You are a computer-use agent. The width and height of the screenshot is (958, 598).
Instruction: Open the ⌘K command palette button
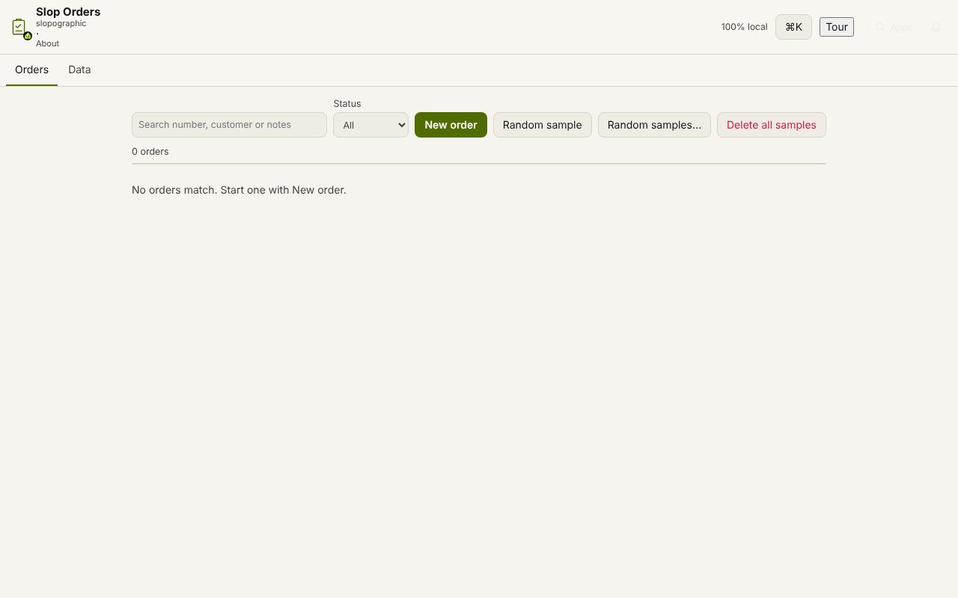793,27
